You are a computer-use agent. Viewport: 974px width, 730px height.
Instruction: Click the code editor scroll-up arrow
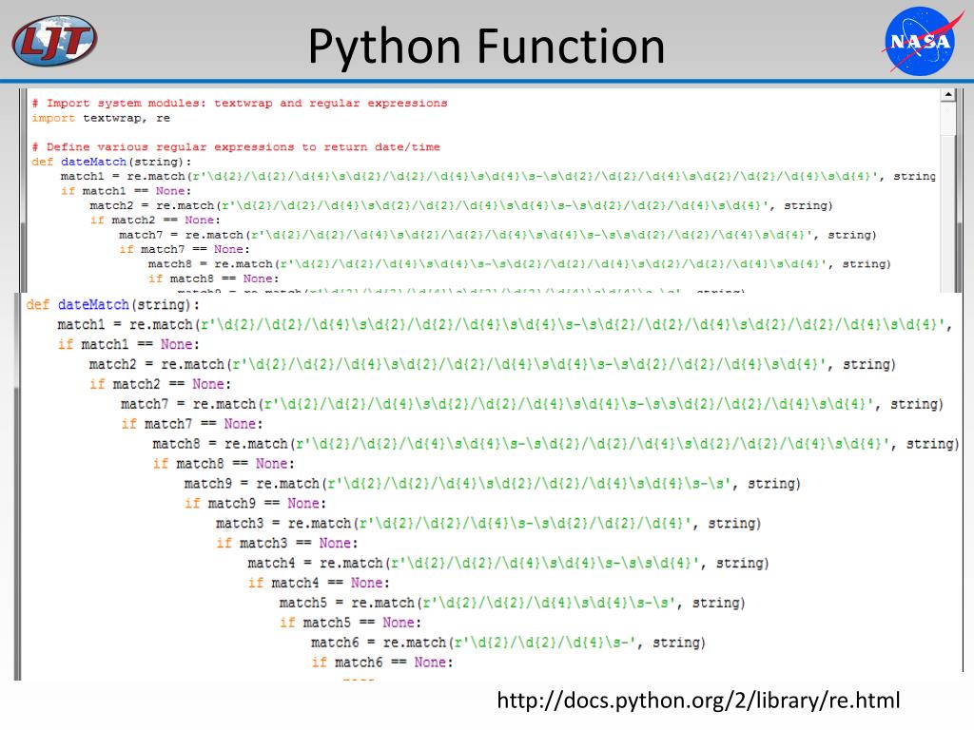[948, 95]
